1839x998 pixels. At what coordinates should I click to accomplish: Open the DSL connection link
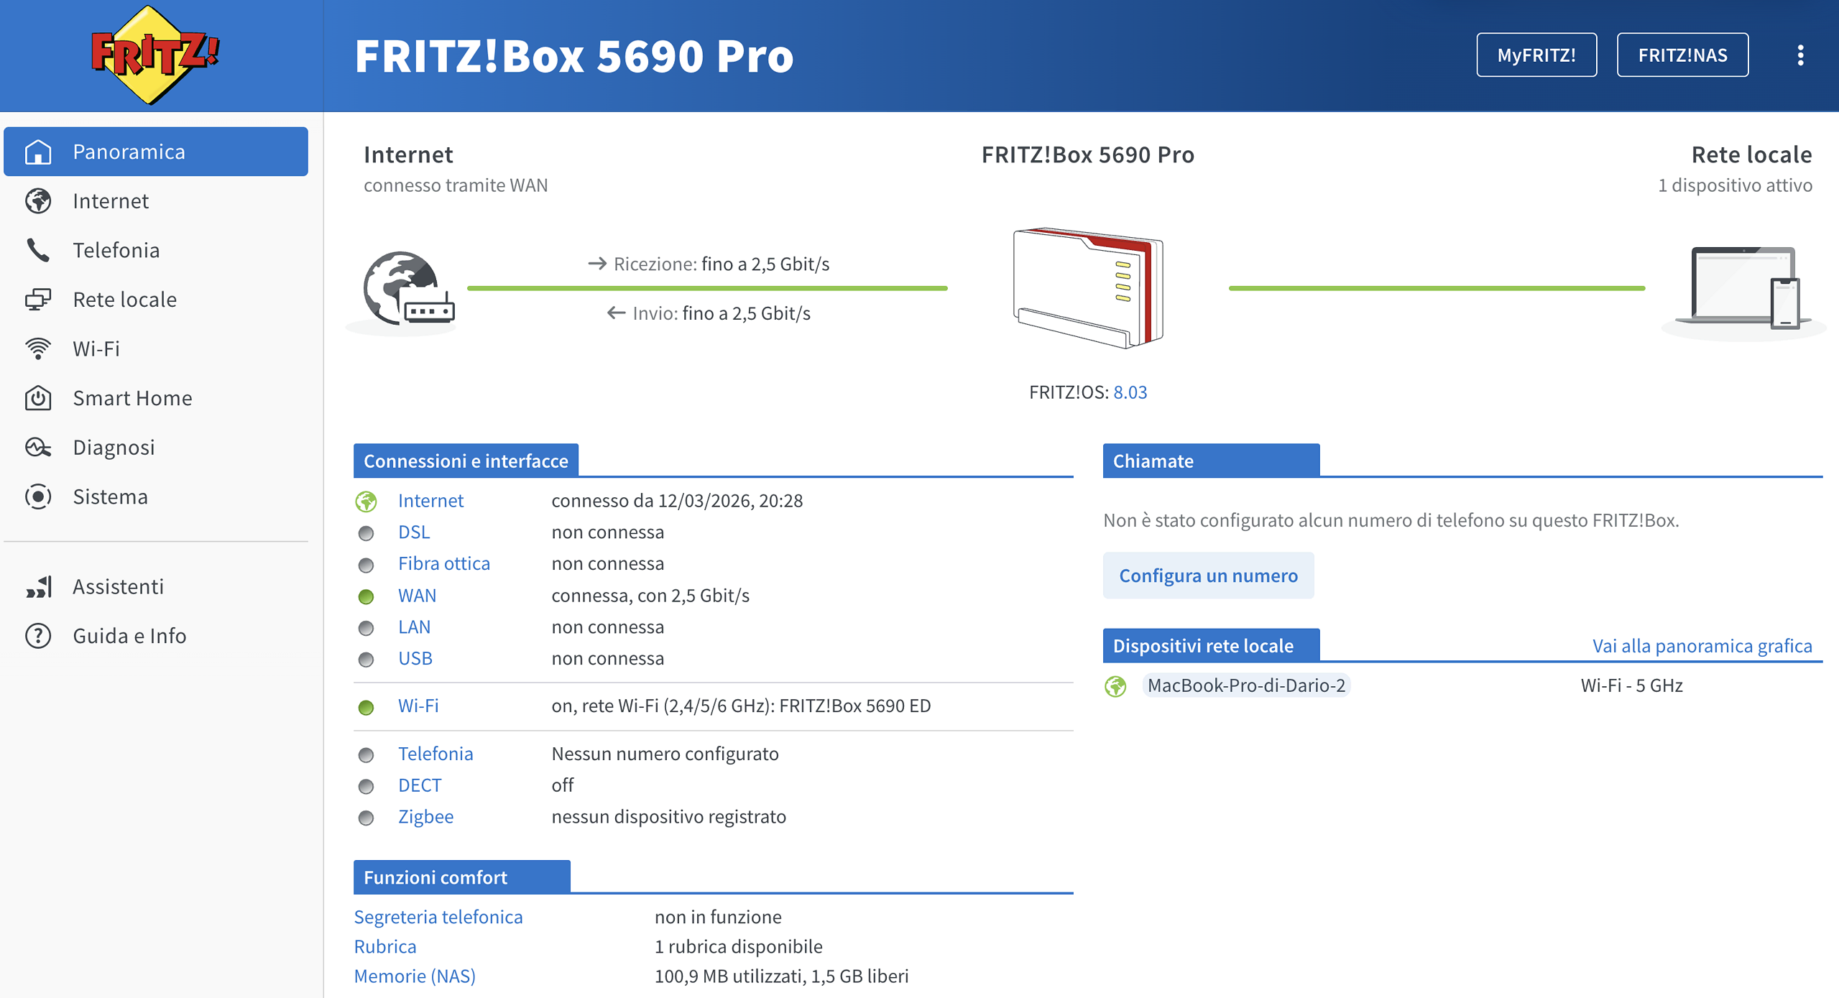point(414,532)
